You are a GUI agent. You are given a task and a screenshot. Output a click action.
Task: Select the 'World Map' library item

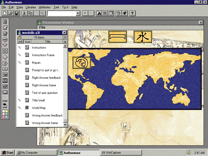click(x=38, y=108)
